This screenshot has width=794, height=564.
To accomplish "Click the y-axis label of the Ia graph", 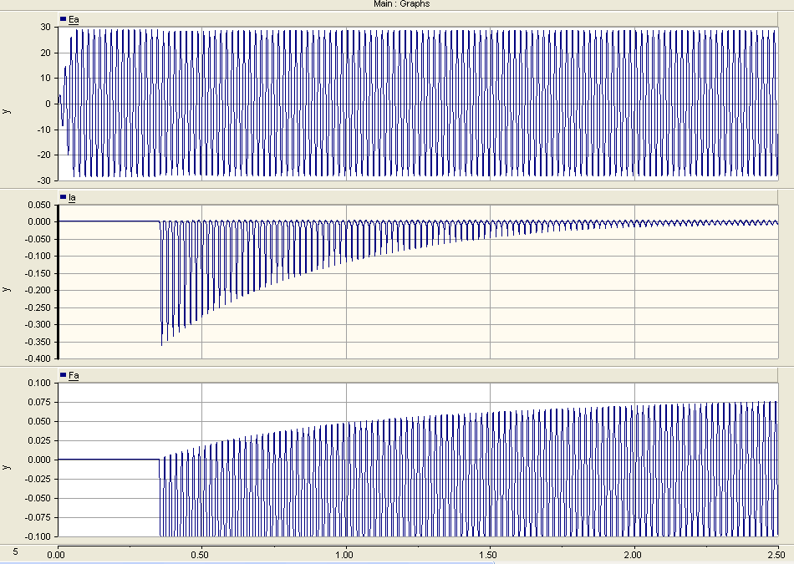I will [x=6, y=289].
